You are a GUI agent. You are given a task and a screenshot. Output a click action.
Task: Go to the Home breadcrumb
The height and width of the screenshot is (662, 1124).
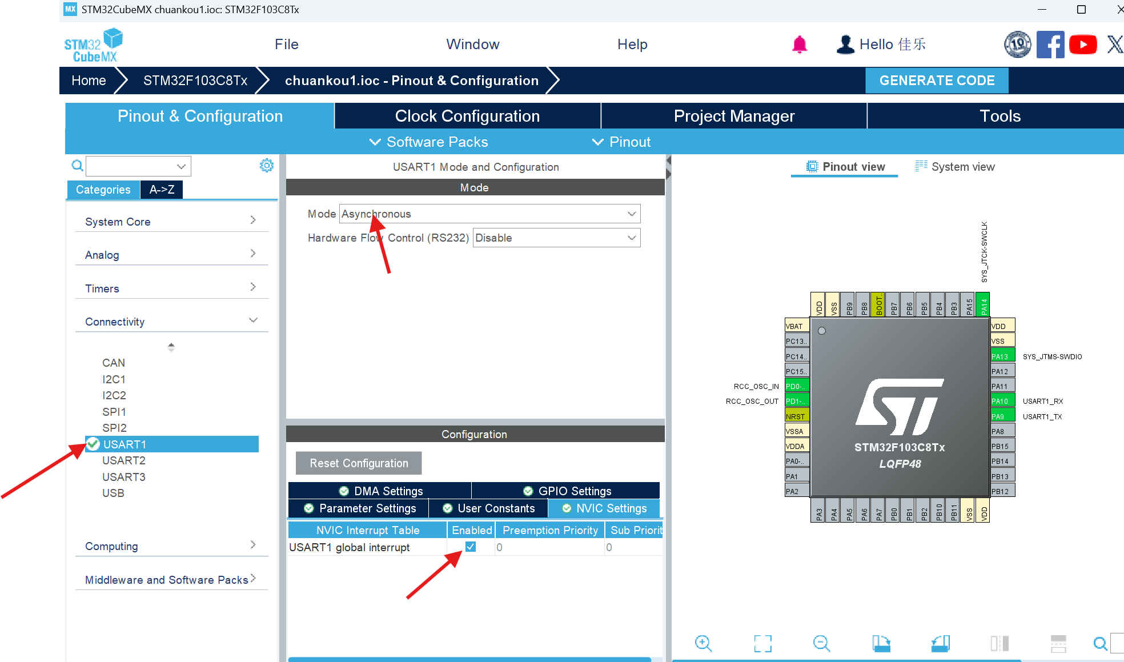89,81
